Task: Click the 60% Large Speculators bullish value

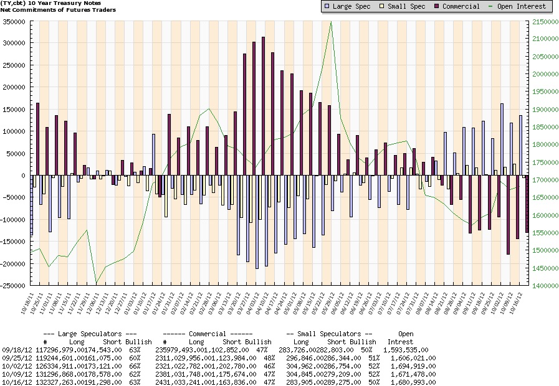Action: [x=135, y=358]
